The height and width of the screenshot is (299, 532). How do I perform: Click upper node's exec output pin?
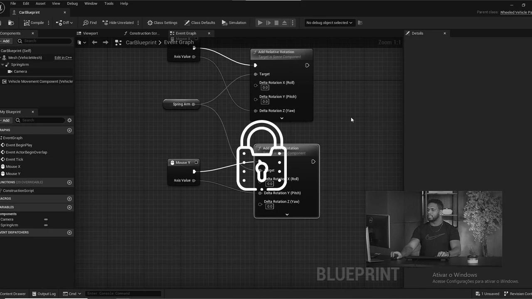tap(307, 65)
